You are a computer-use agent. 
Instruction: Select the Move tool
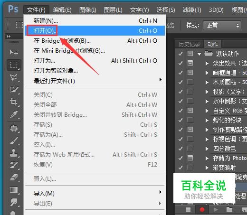[x=14, y=52]
